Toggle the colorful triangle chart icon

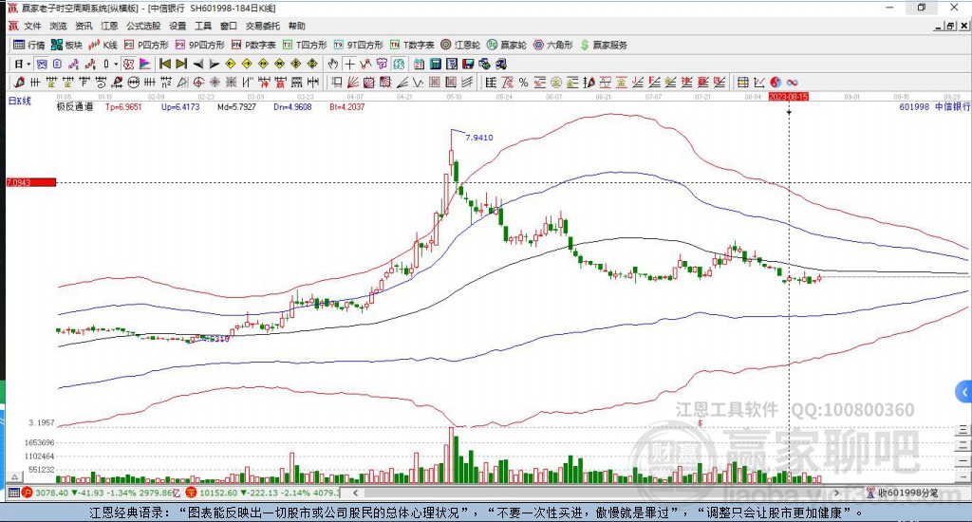coord(145,64)
